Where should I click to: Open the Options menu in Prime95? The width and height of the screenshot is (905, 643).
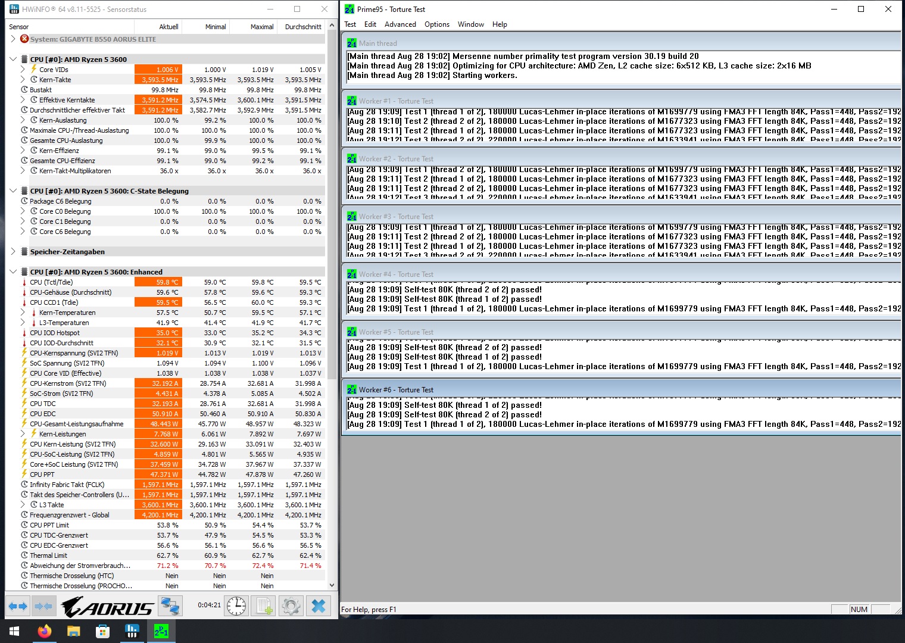(x=437, y=24)
